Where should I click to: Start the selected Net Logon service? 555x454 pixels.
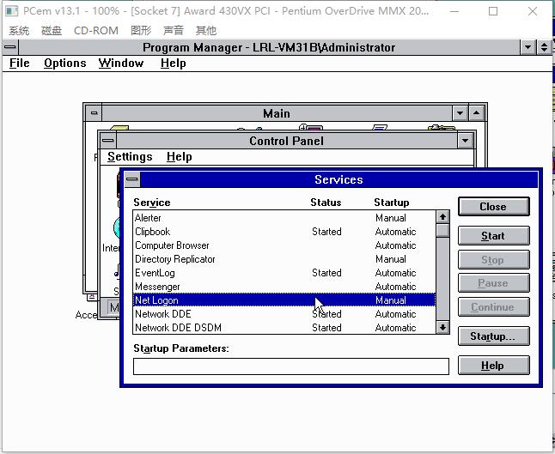493,236
